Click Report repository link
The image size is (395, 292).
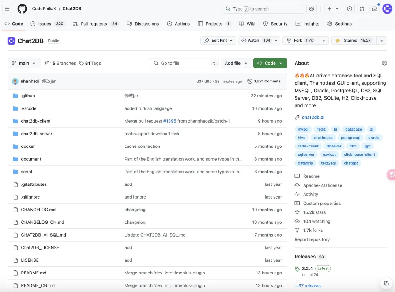pyautogui.click(x=312, y=239)
